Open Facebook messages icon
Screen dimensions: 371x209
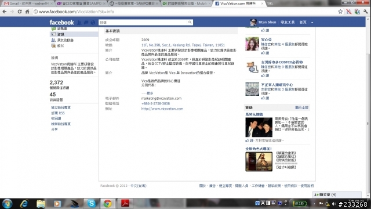pos(86,23)
